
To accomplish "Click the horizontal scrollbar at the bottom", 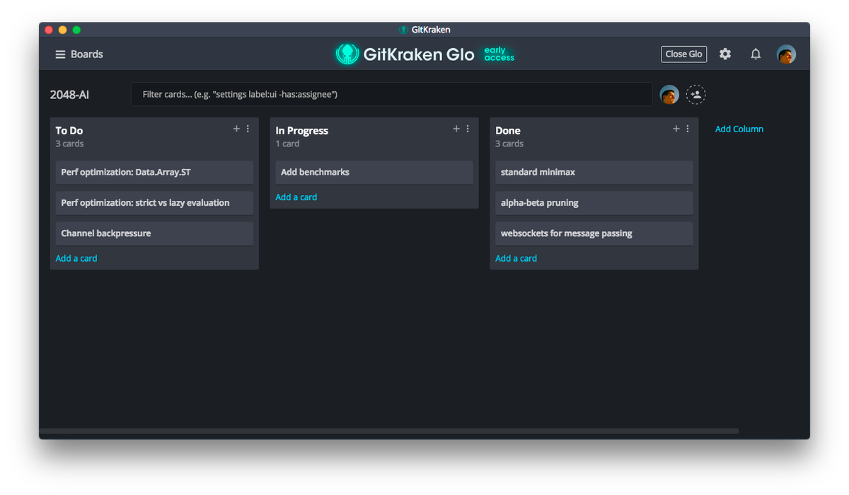I will pos(389,431).
